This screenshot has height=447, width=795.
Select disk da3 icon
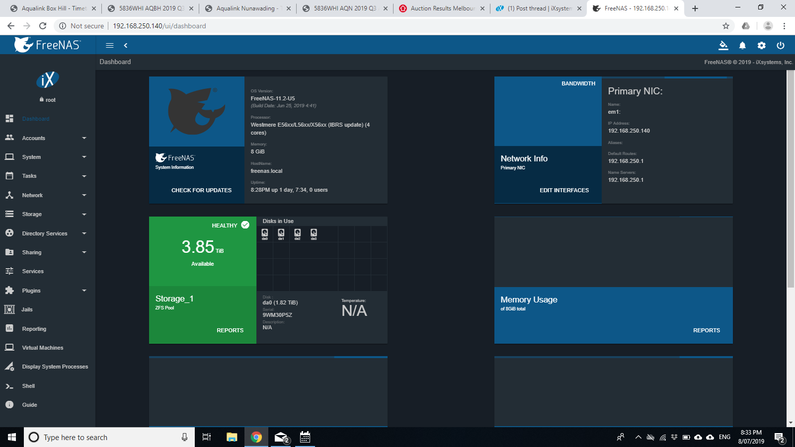click(314, 233)
